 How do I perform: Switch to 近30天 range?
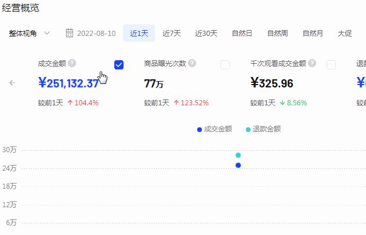pyautogui.click(x=206, y=34)
